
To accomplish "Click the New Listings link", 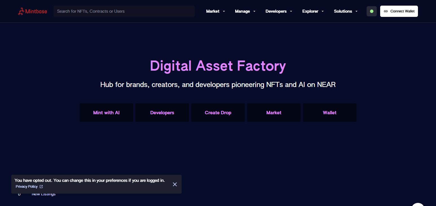I will tap(44, 194).
